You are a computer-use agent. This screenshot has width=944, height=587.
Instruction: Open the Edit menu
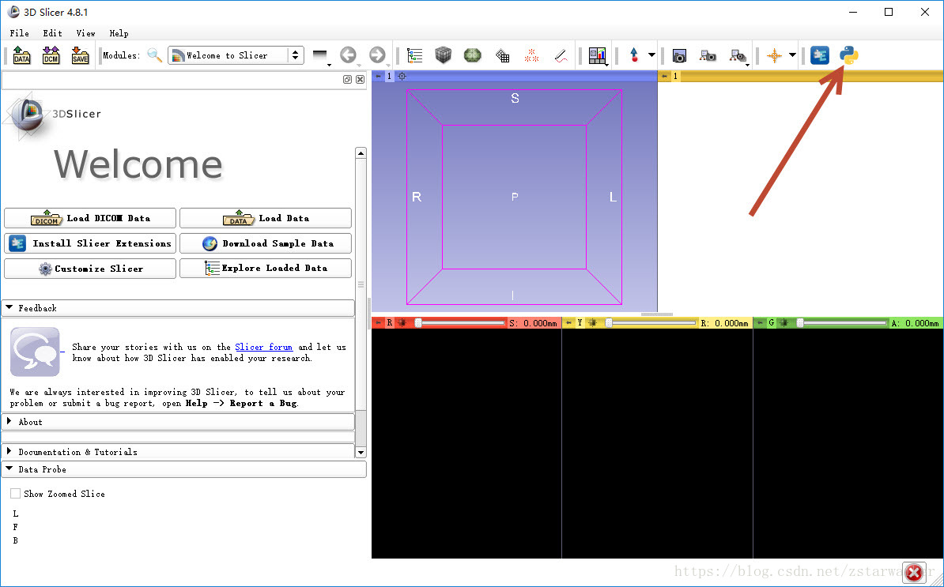tap(52, 33)
